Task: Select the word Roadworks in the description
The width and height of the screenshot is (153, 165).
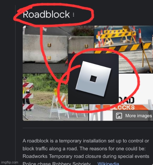Action: click(x=35, y=156)
